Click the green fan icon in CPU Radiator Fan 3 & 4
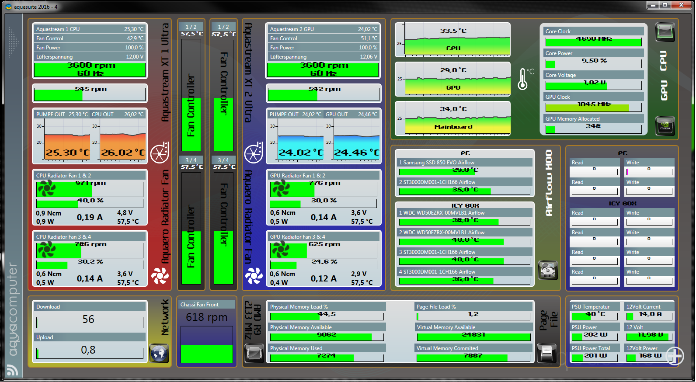 [47, 250]
